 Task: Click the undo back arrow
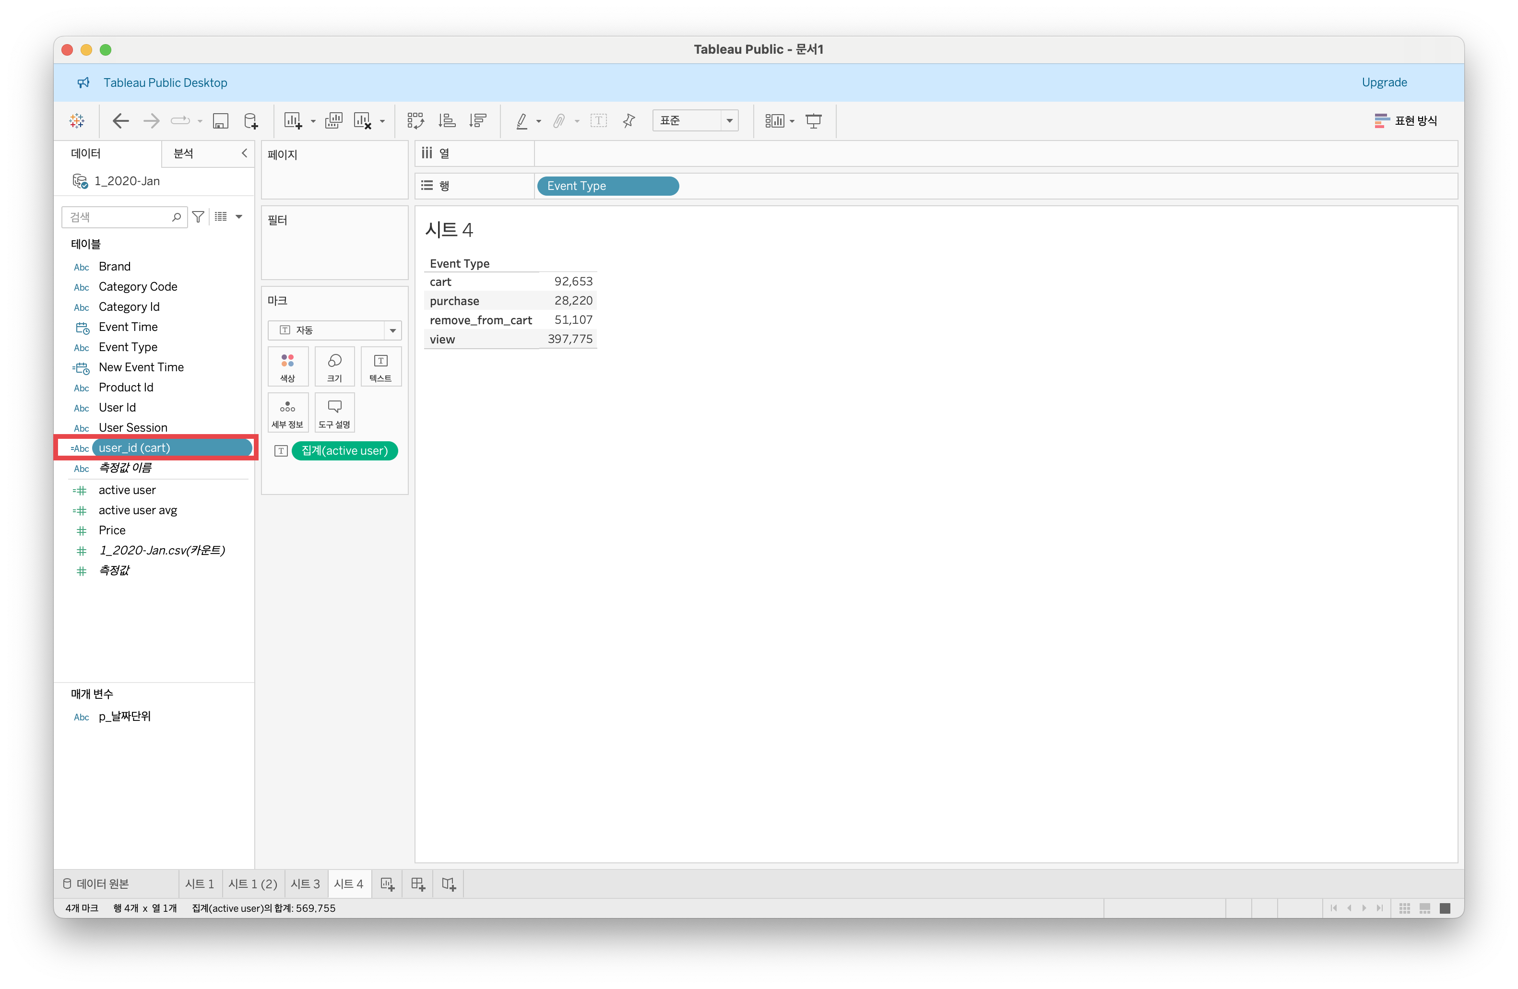click(120, 120)
